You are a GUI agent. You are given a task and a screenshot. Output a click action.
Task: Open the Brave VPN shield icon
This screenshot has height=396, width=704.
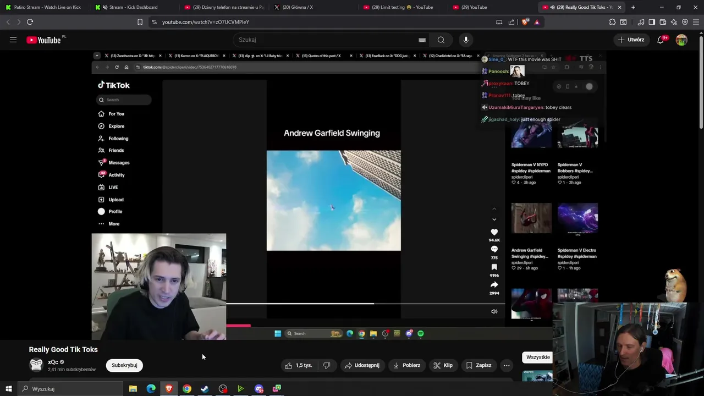coord(685,22)
